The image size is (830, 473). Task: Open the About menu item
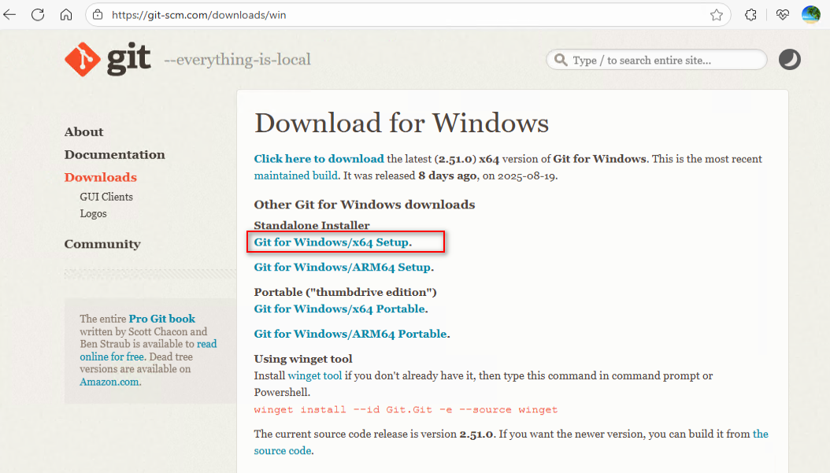pos(83,131)
